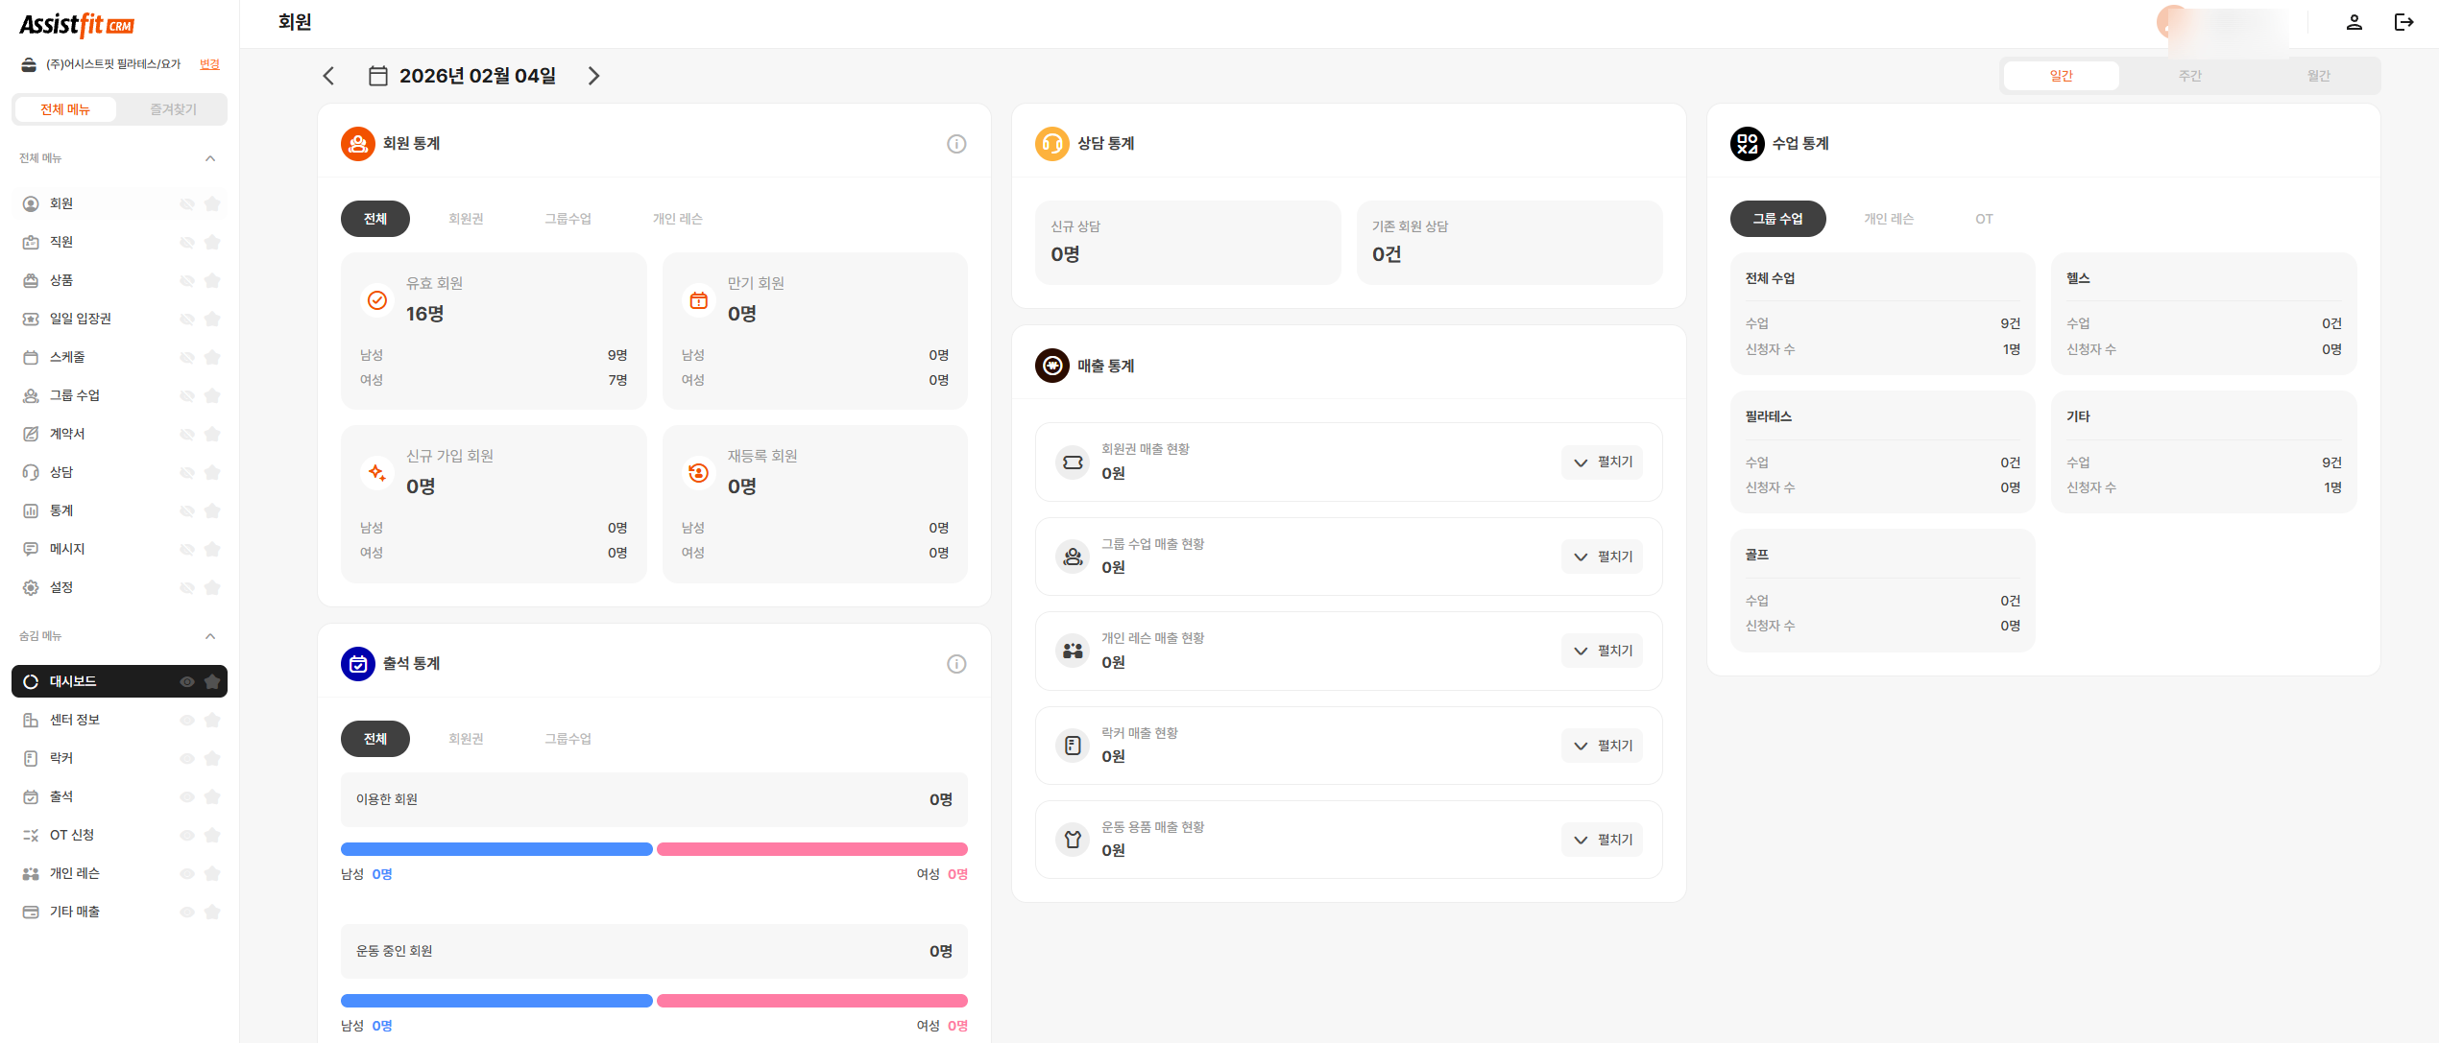Open the user profile icon in top bar
The height and width of the screenshot is (1043, 2439).
(x=2354, y=21)
